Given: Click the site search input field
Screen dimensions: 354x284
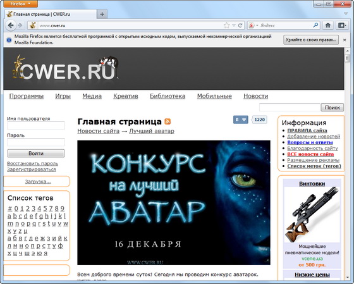Looking at the screenshot, I should [x=290, y=108].
